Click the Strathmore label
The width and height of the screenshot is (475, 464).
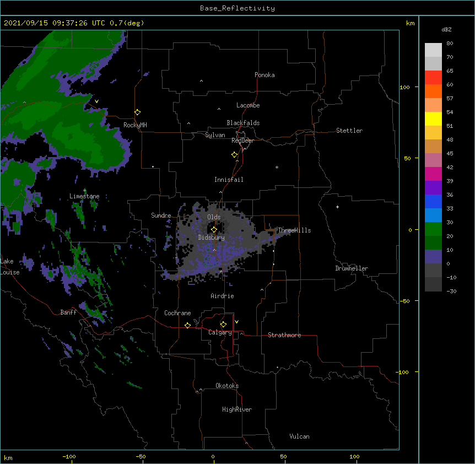point(284,335)
